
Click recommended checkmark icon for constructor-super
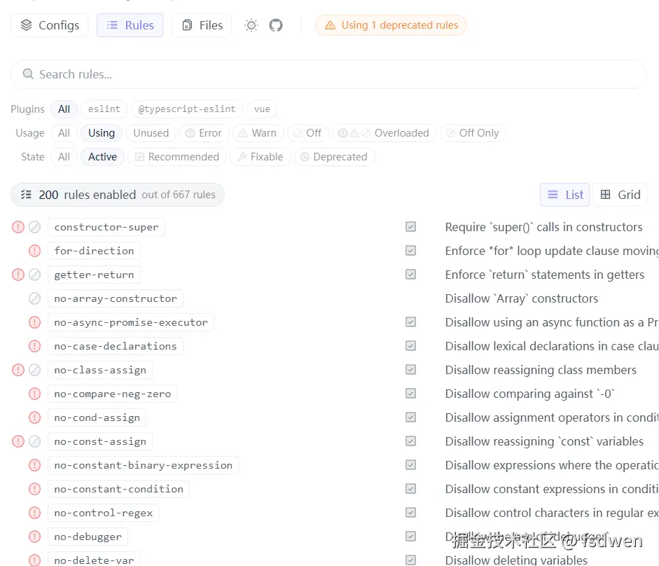(410, 227)
